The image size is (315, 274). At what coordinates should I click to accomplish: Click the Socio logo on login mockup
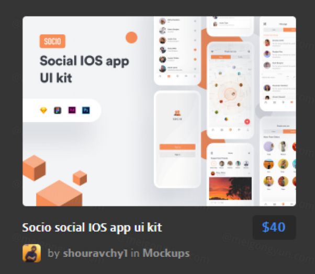(x=177, y=115)
